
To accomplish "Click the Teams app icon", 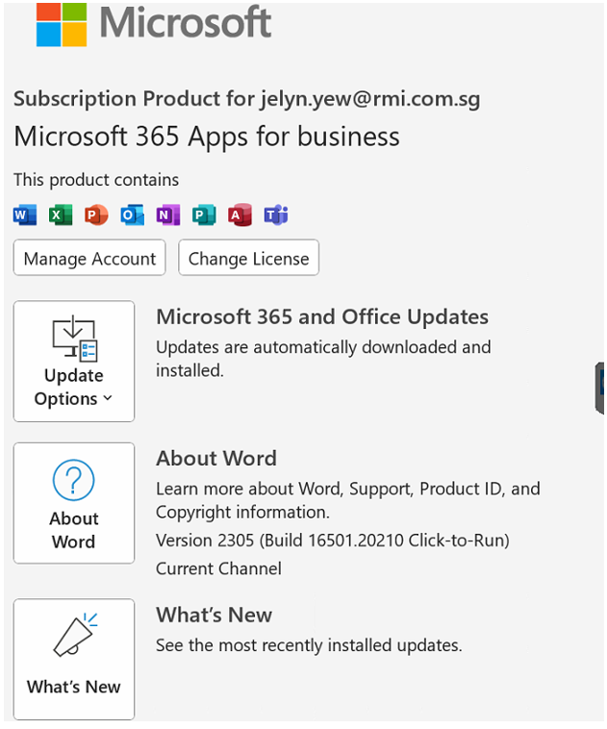I will pyautogui.click(x=276, y=214).
